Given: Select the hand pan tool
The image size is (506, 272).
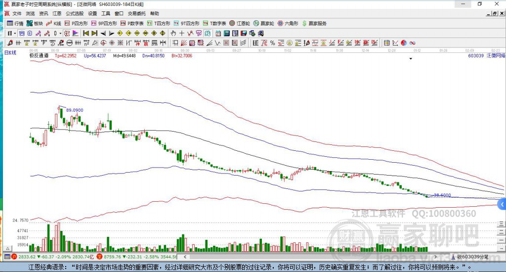Looking at the screenshot, I should pyautogui.click(x=173, y=33).
